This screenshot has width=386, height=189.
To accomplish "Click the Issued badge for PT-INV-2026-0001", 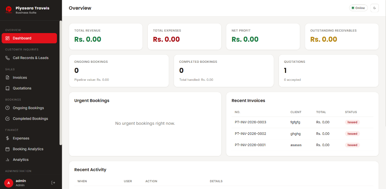I will pos(352,145).
